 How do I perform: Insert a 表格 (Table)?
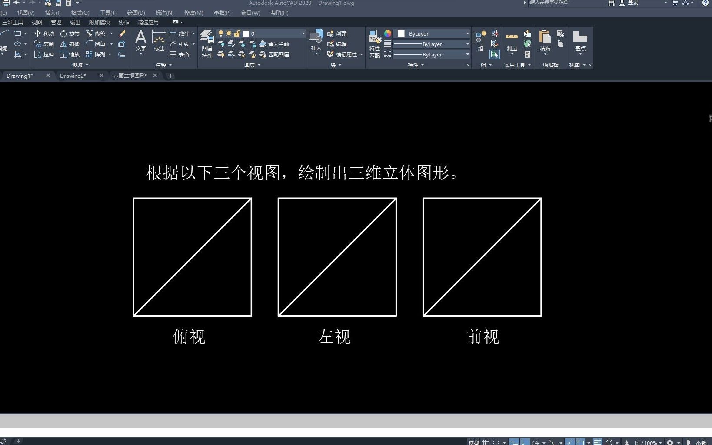pyautogui.click(x=180, y=54)
